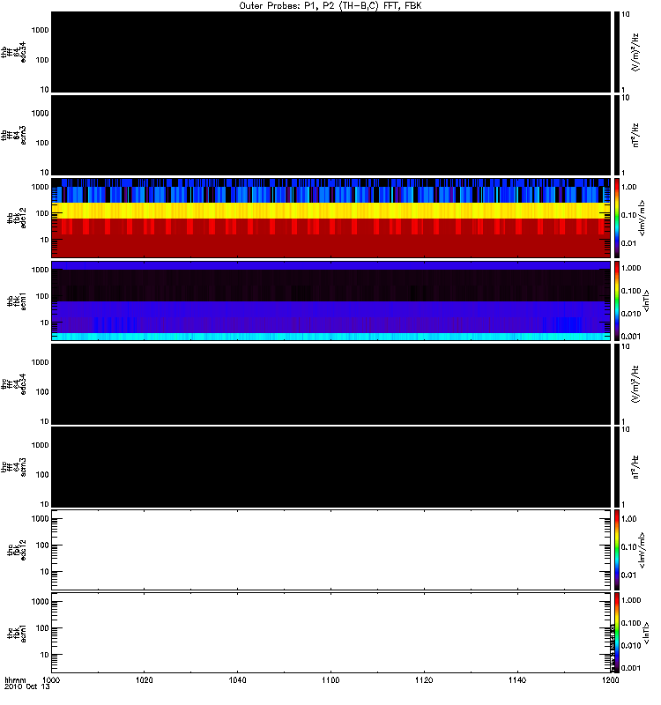The height and width of the screenshot is (705, 661).
Task: Click the 1120 time tick label
Action: (x=423, y=681)
